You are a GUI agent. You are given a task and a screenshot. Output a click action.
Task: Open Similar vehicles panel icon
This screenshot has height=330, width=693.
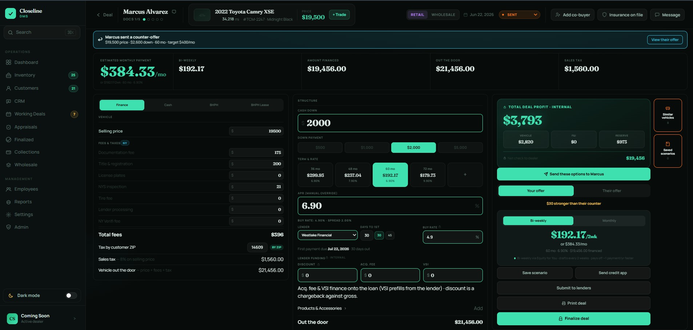(x=668, y=108)
